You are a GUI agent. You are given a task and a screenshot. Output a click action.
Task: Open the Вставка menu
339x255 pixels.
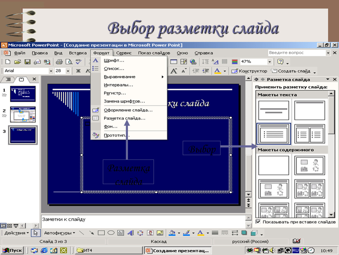[78, 53]
